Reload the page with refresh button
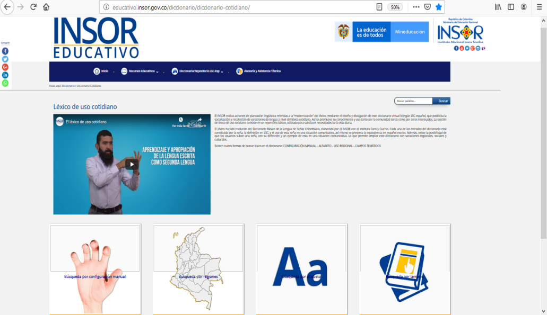Viewport: 547px width, 315px height. click(x=33, y=7)
